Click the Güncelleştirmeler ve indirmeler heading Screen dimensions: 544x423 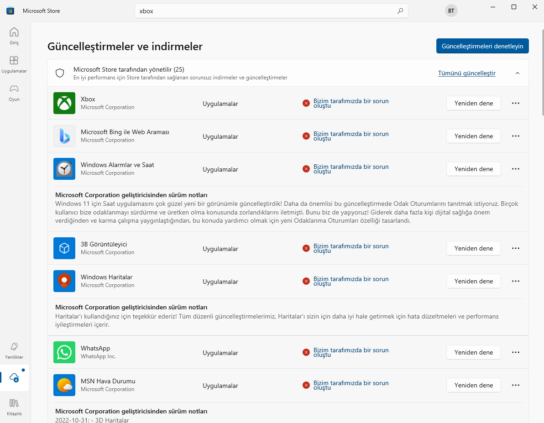[125, 47]
